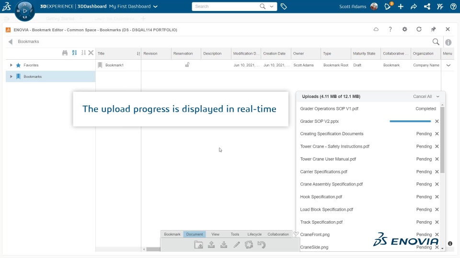Switch to the View action tab

point(215,234)
